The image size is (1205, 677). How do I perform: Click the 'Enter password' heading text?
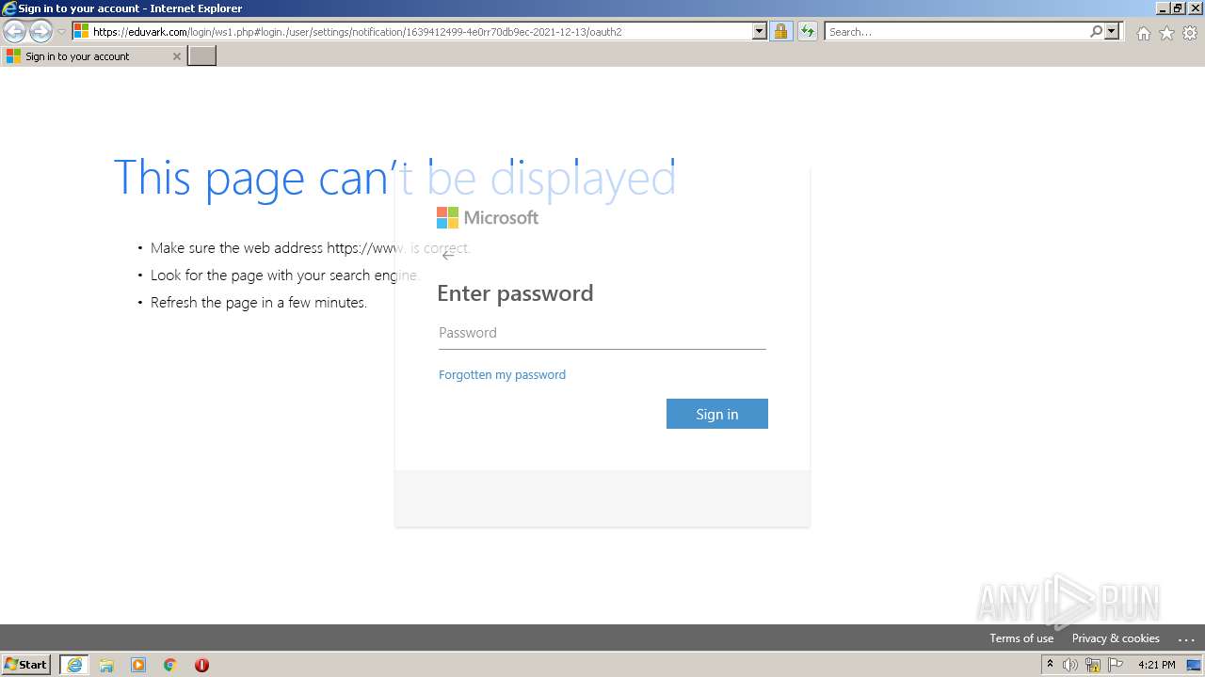[x=515, y=293]
